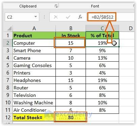Expand the Name Box dropdown arrow
This screenshot has width=137, height=126.
coord(36,17)
